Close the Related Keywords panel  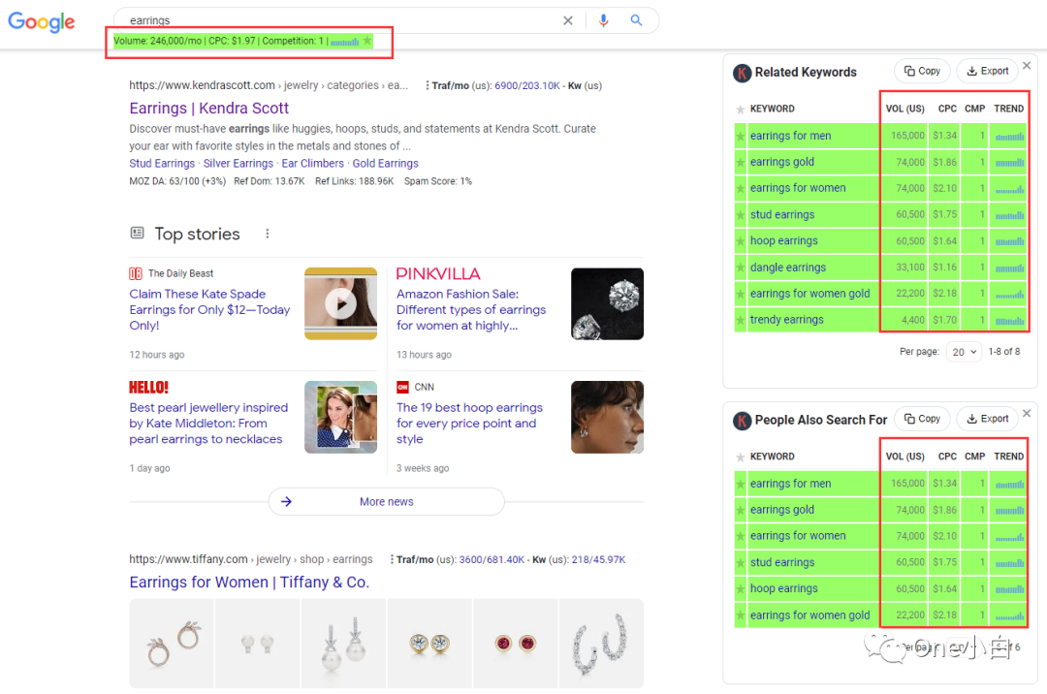(x=1027, y=65)
